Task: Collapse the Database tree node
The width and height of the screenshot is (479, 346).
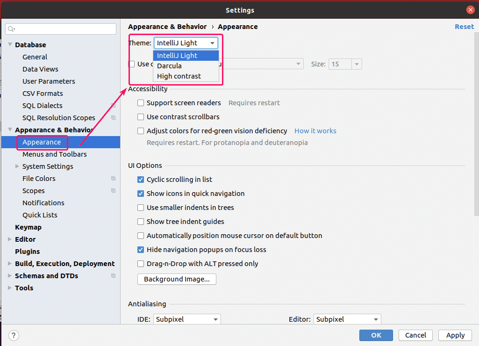Action: click(10, 44)
